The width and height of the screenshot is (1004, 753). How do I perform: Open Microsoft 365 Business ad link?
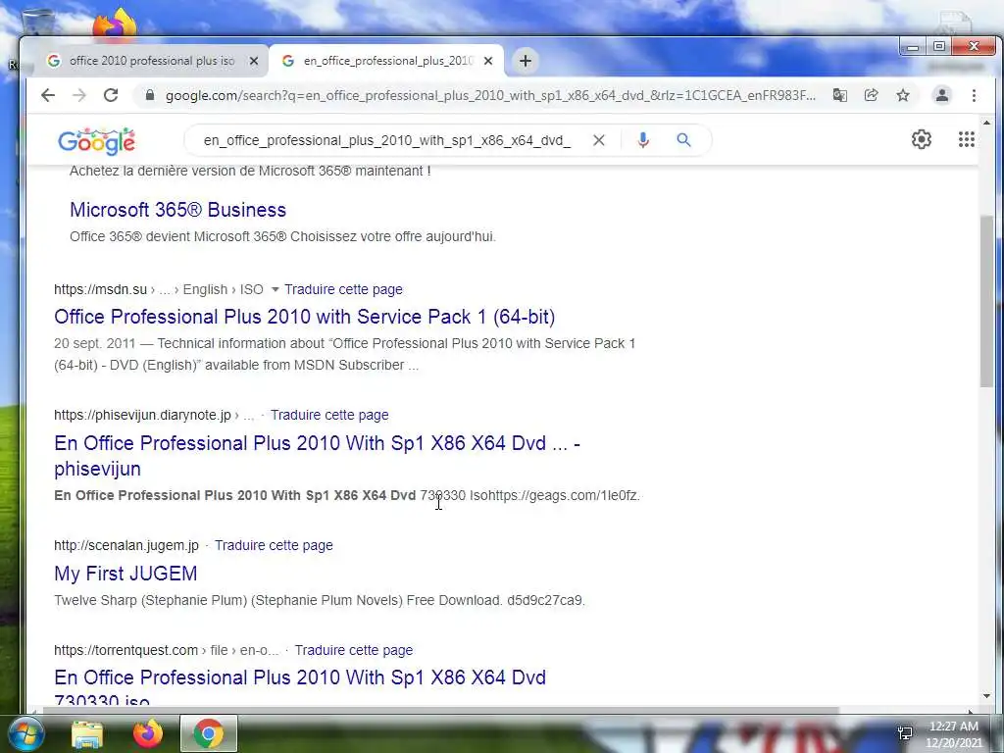tap(178, 210)
